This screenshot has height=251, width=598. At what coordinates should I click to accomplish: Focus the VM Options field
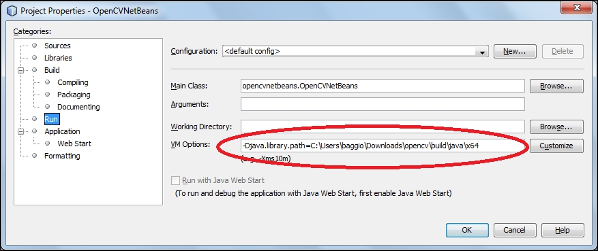pos(383,146)
